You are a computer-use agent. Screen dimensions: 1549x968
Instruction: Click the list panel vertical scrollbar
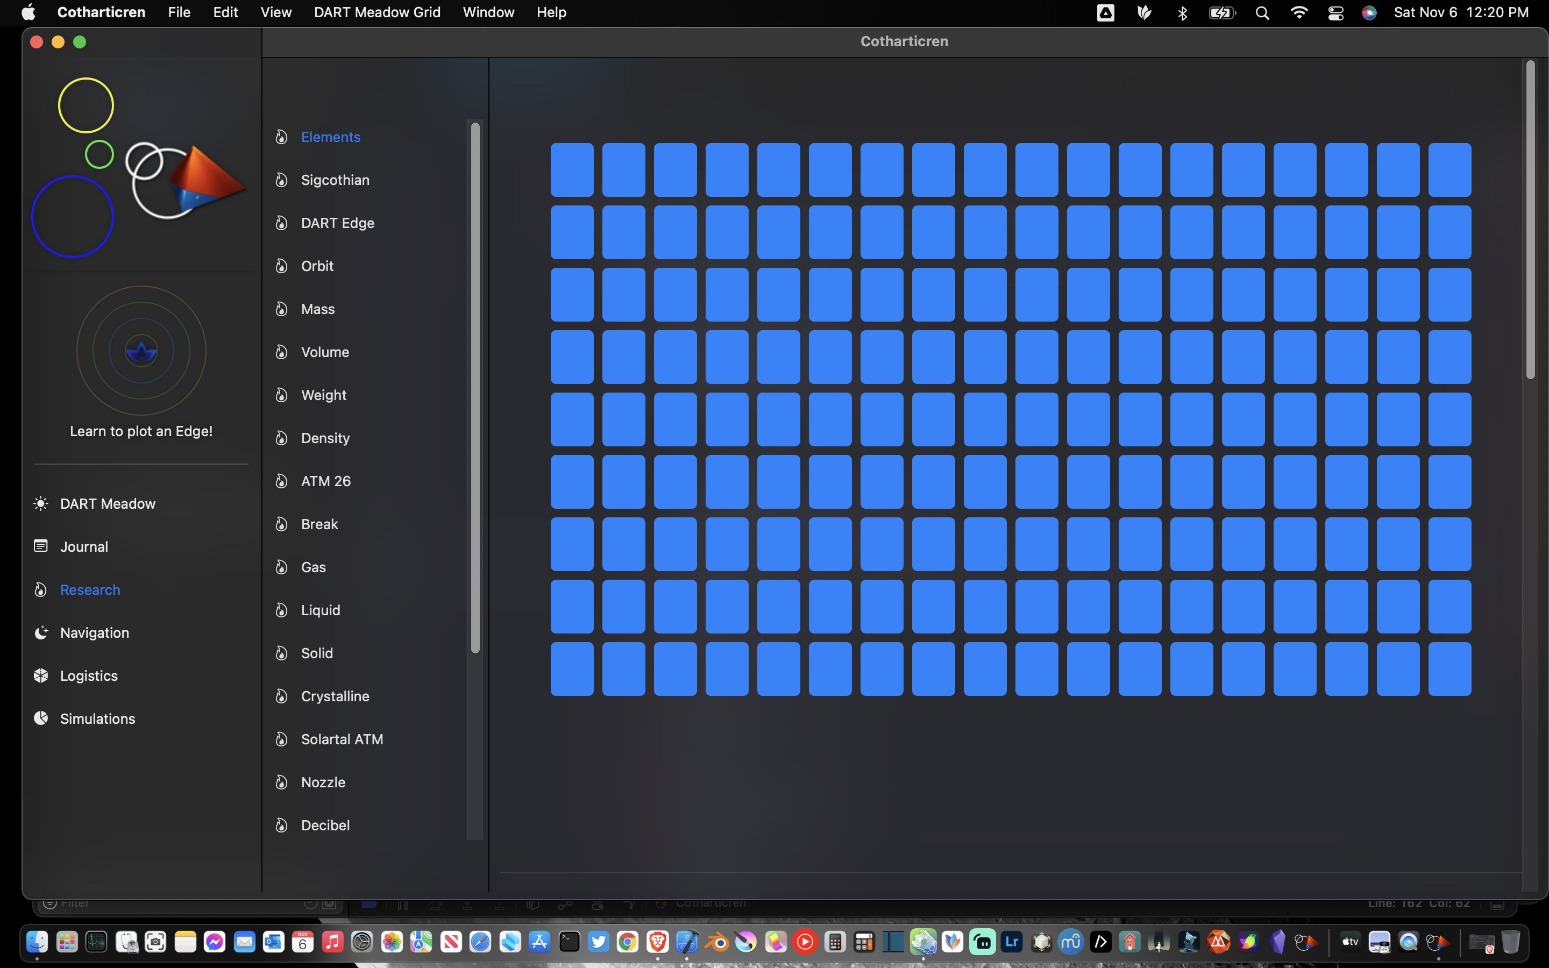coord(475,387)
